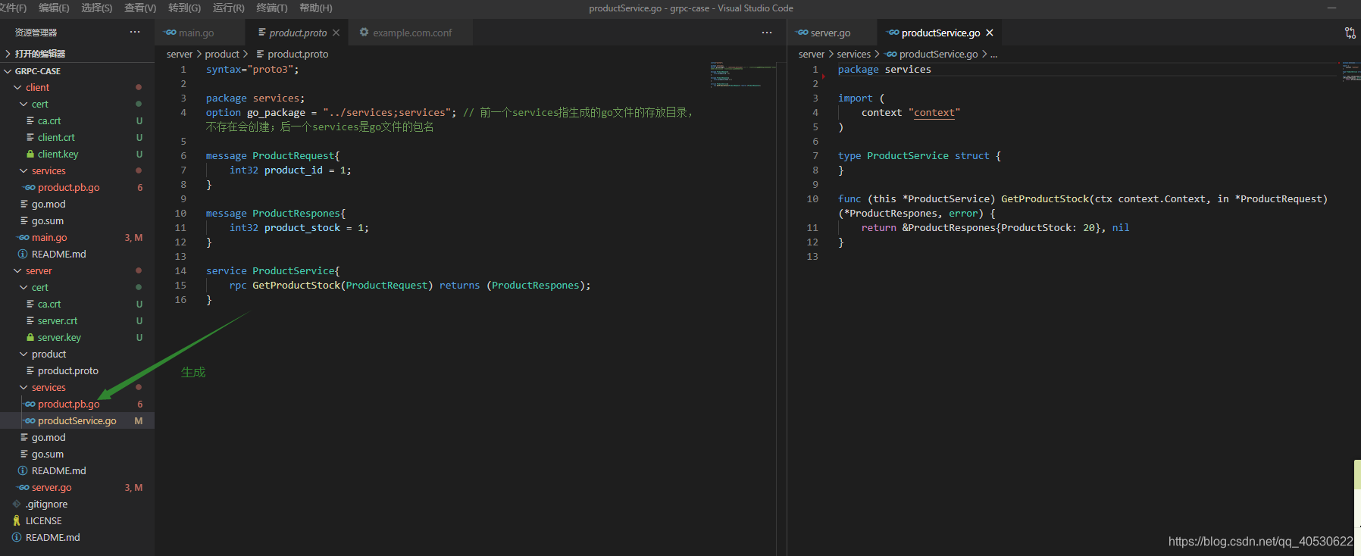This screenshot has height=556, width=1361.
Task: Click the right editor minimap
Action: pos(1352,71)
